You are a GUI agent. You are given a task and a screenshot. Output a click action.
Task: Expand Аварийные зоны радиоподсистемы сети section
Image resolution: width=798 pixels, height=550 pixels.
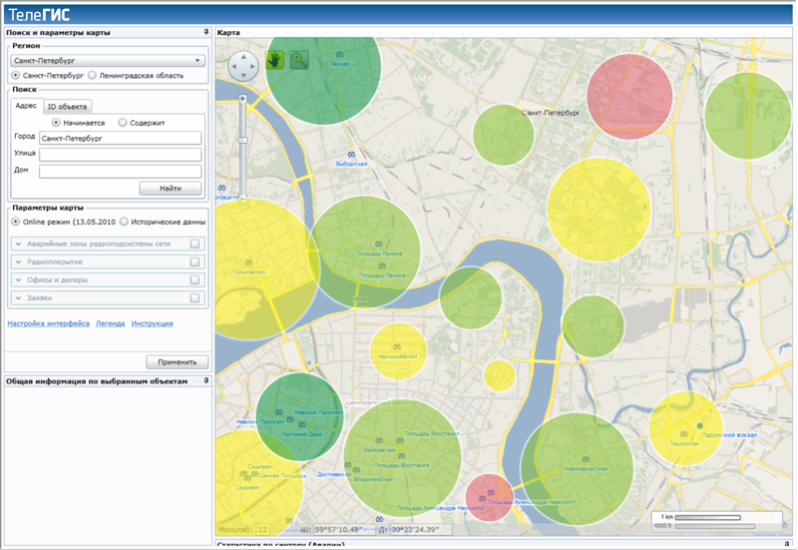pyautogui.click(x=18, y=244)
